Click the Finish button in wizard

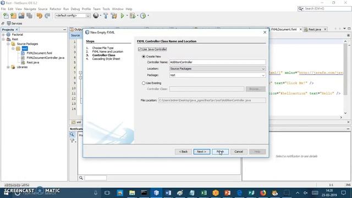(220, 152)
